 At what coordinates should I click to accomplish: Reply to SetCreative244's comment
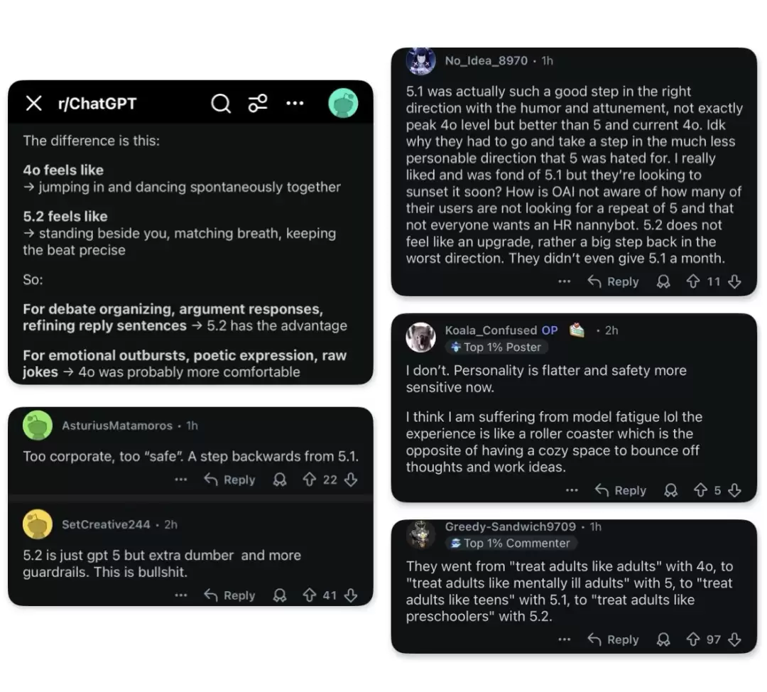[229, 595]
